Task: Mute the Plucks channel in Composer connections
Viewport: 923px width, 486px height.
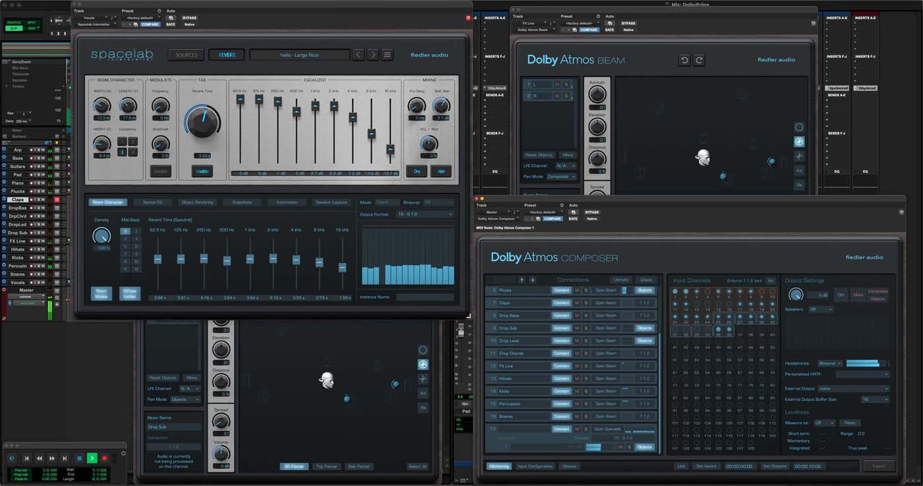Action: [x=577, y=290]
